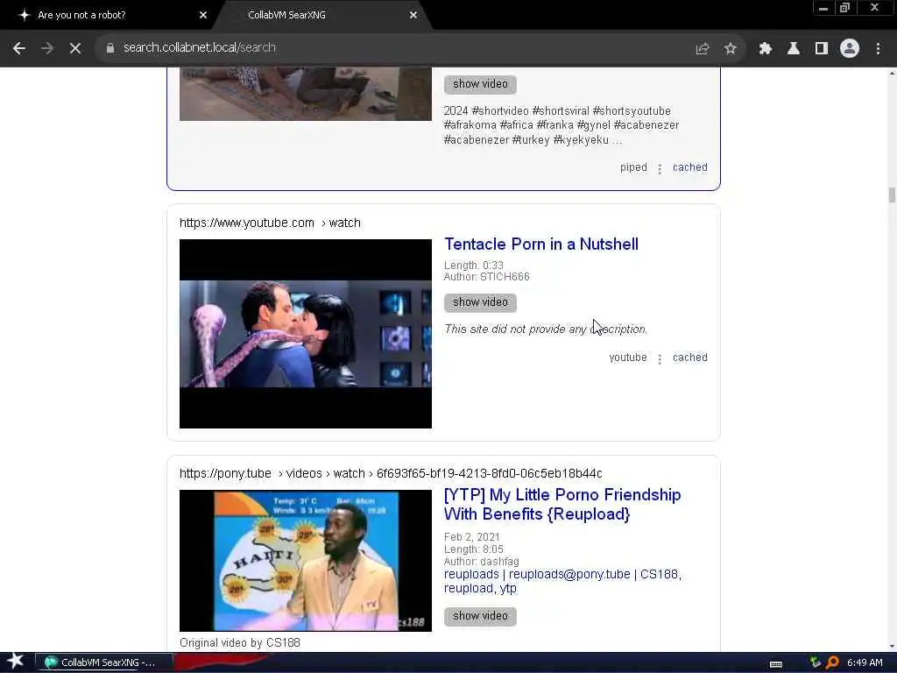Open the 'in a Nutshell' result title
The image size is (897, 673).
pyautogui.click(x=541, y=244)
